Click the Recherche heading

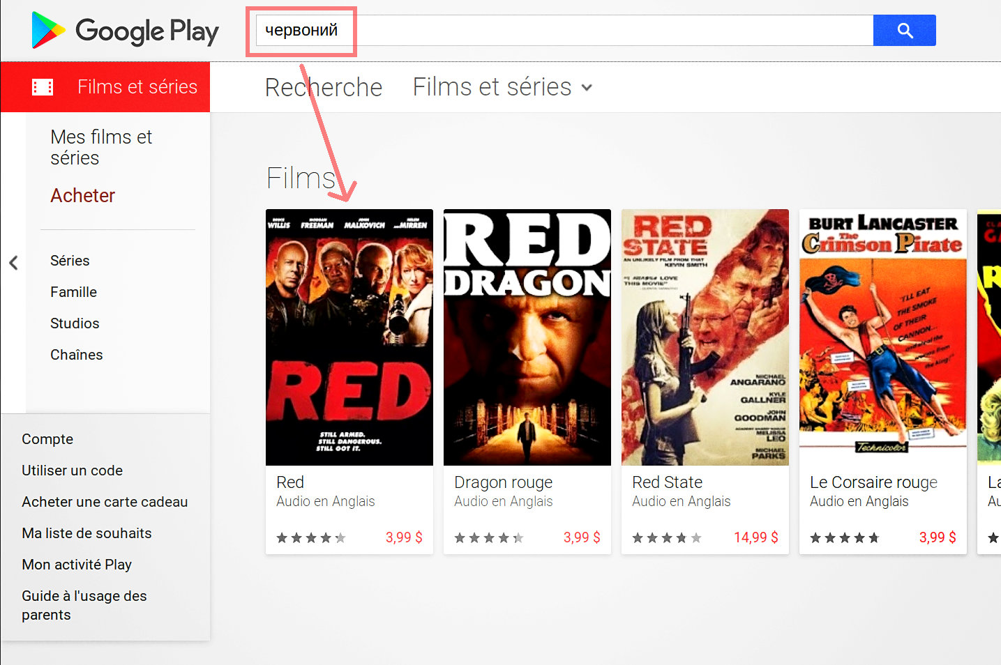[x=324, y=87]
